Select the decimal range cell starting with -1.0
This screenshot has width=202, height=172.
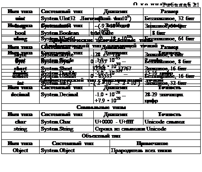click(118, 97)
